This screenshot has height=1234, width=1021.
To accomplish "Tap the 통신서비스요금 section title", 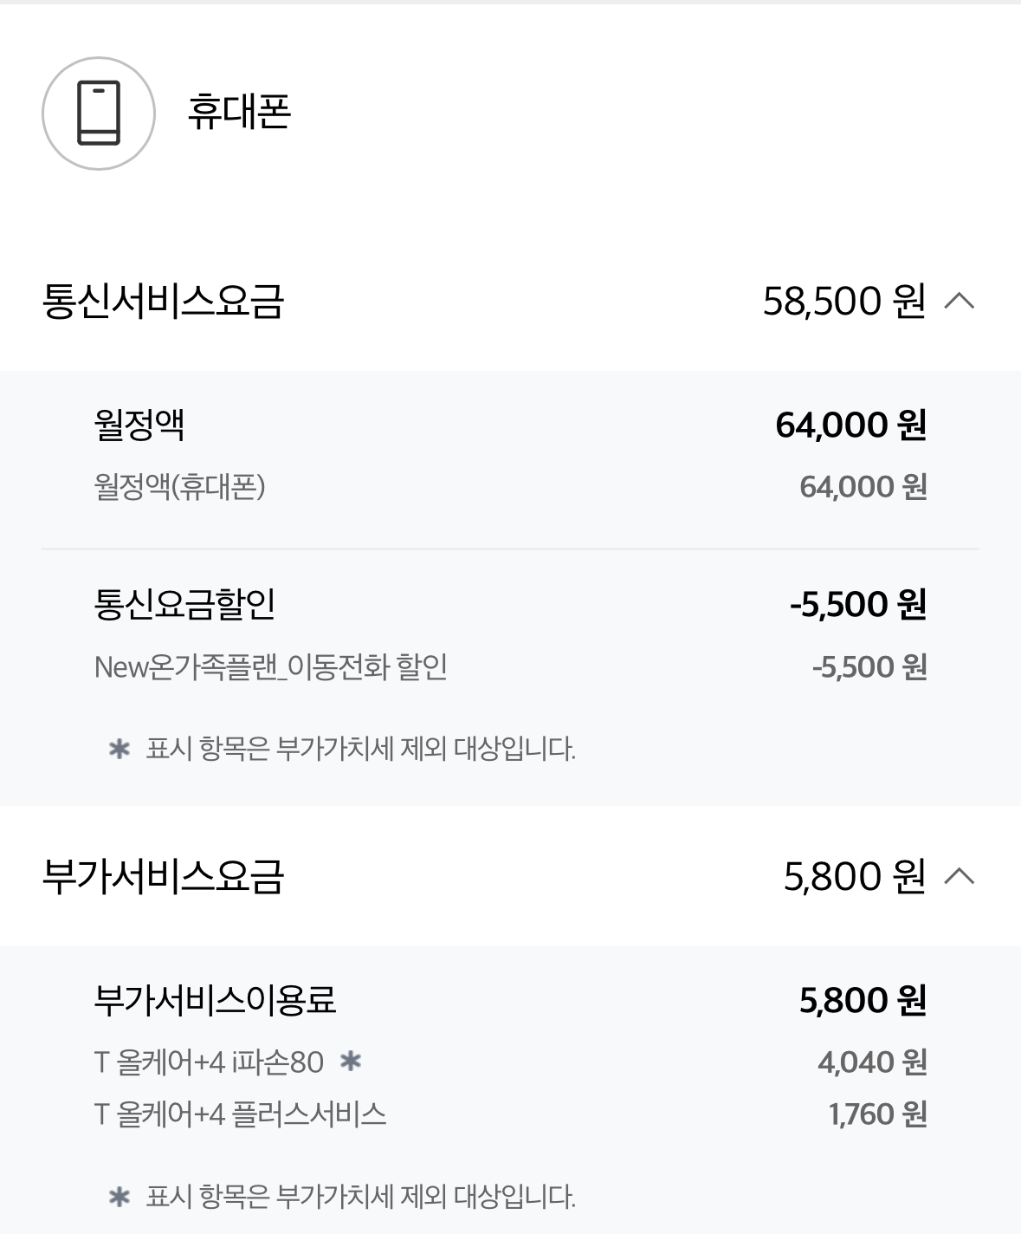I will 163,301.
